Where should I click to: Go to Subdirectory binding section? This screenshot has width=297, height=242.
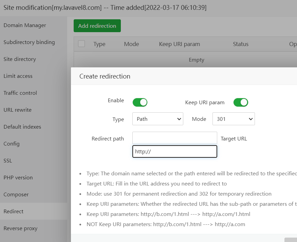[x=29, y=42]
